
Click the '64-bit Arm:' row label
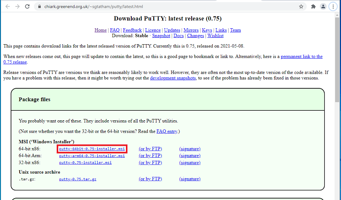pos(30,156)
